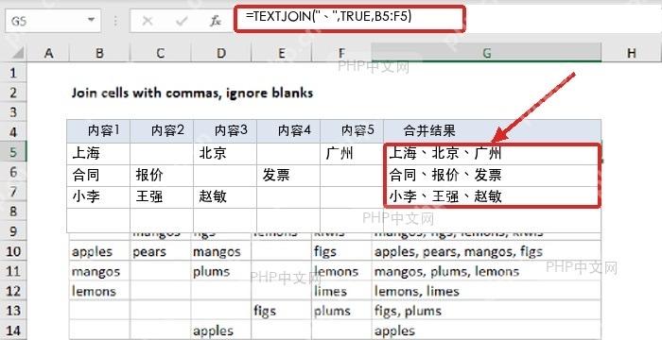The image size is (662, 340).
Task: Select result 'mangos, plums, lemons'
Action: [x=486, y=271]
